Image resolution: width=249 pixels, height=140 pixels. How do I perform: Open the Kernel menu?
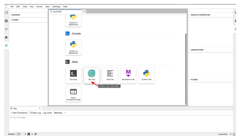(x=39, y=6)
